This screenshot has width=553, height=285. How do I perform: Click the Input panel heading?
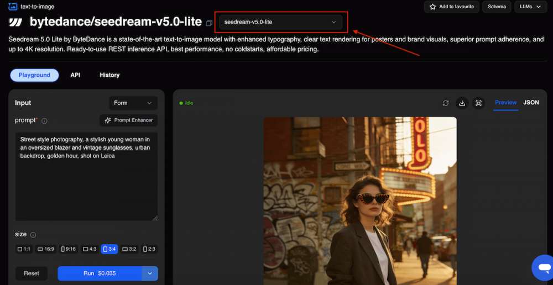[23, 103]
